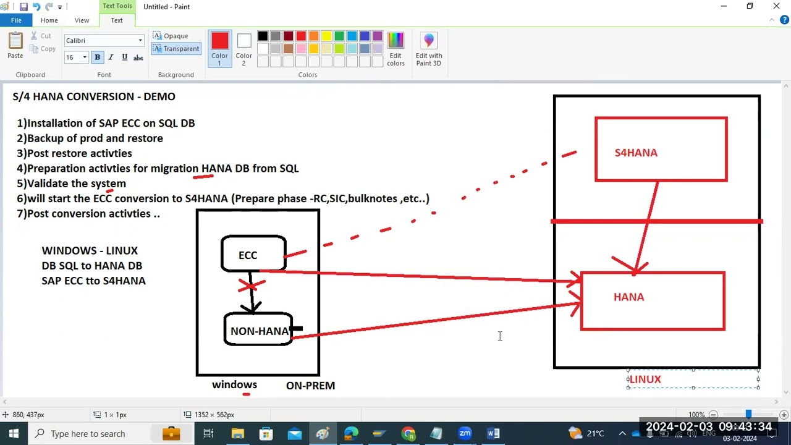Image resolution: width=791 pixels, height=445 pixels.
Task: Click the ON-PREM label
Action: tap(310, 386)
